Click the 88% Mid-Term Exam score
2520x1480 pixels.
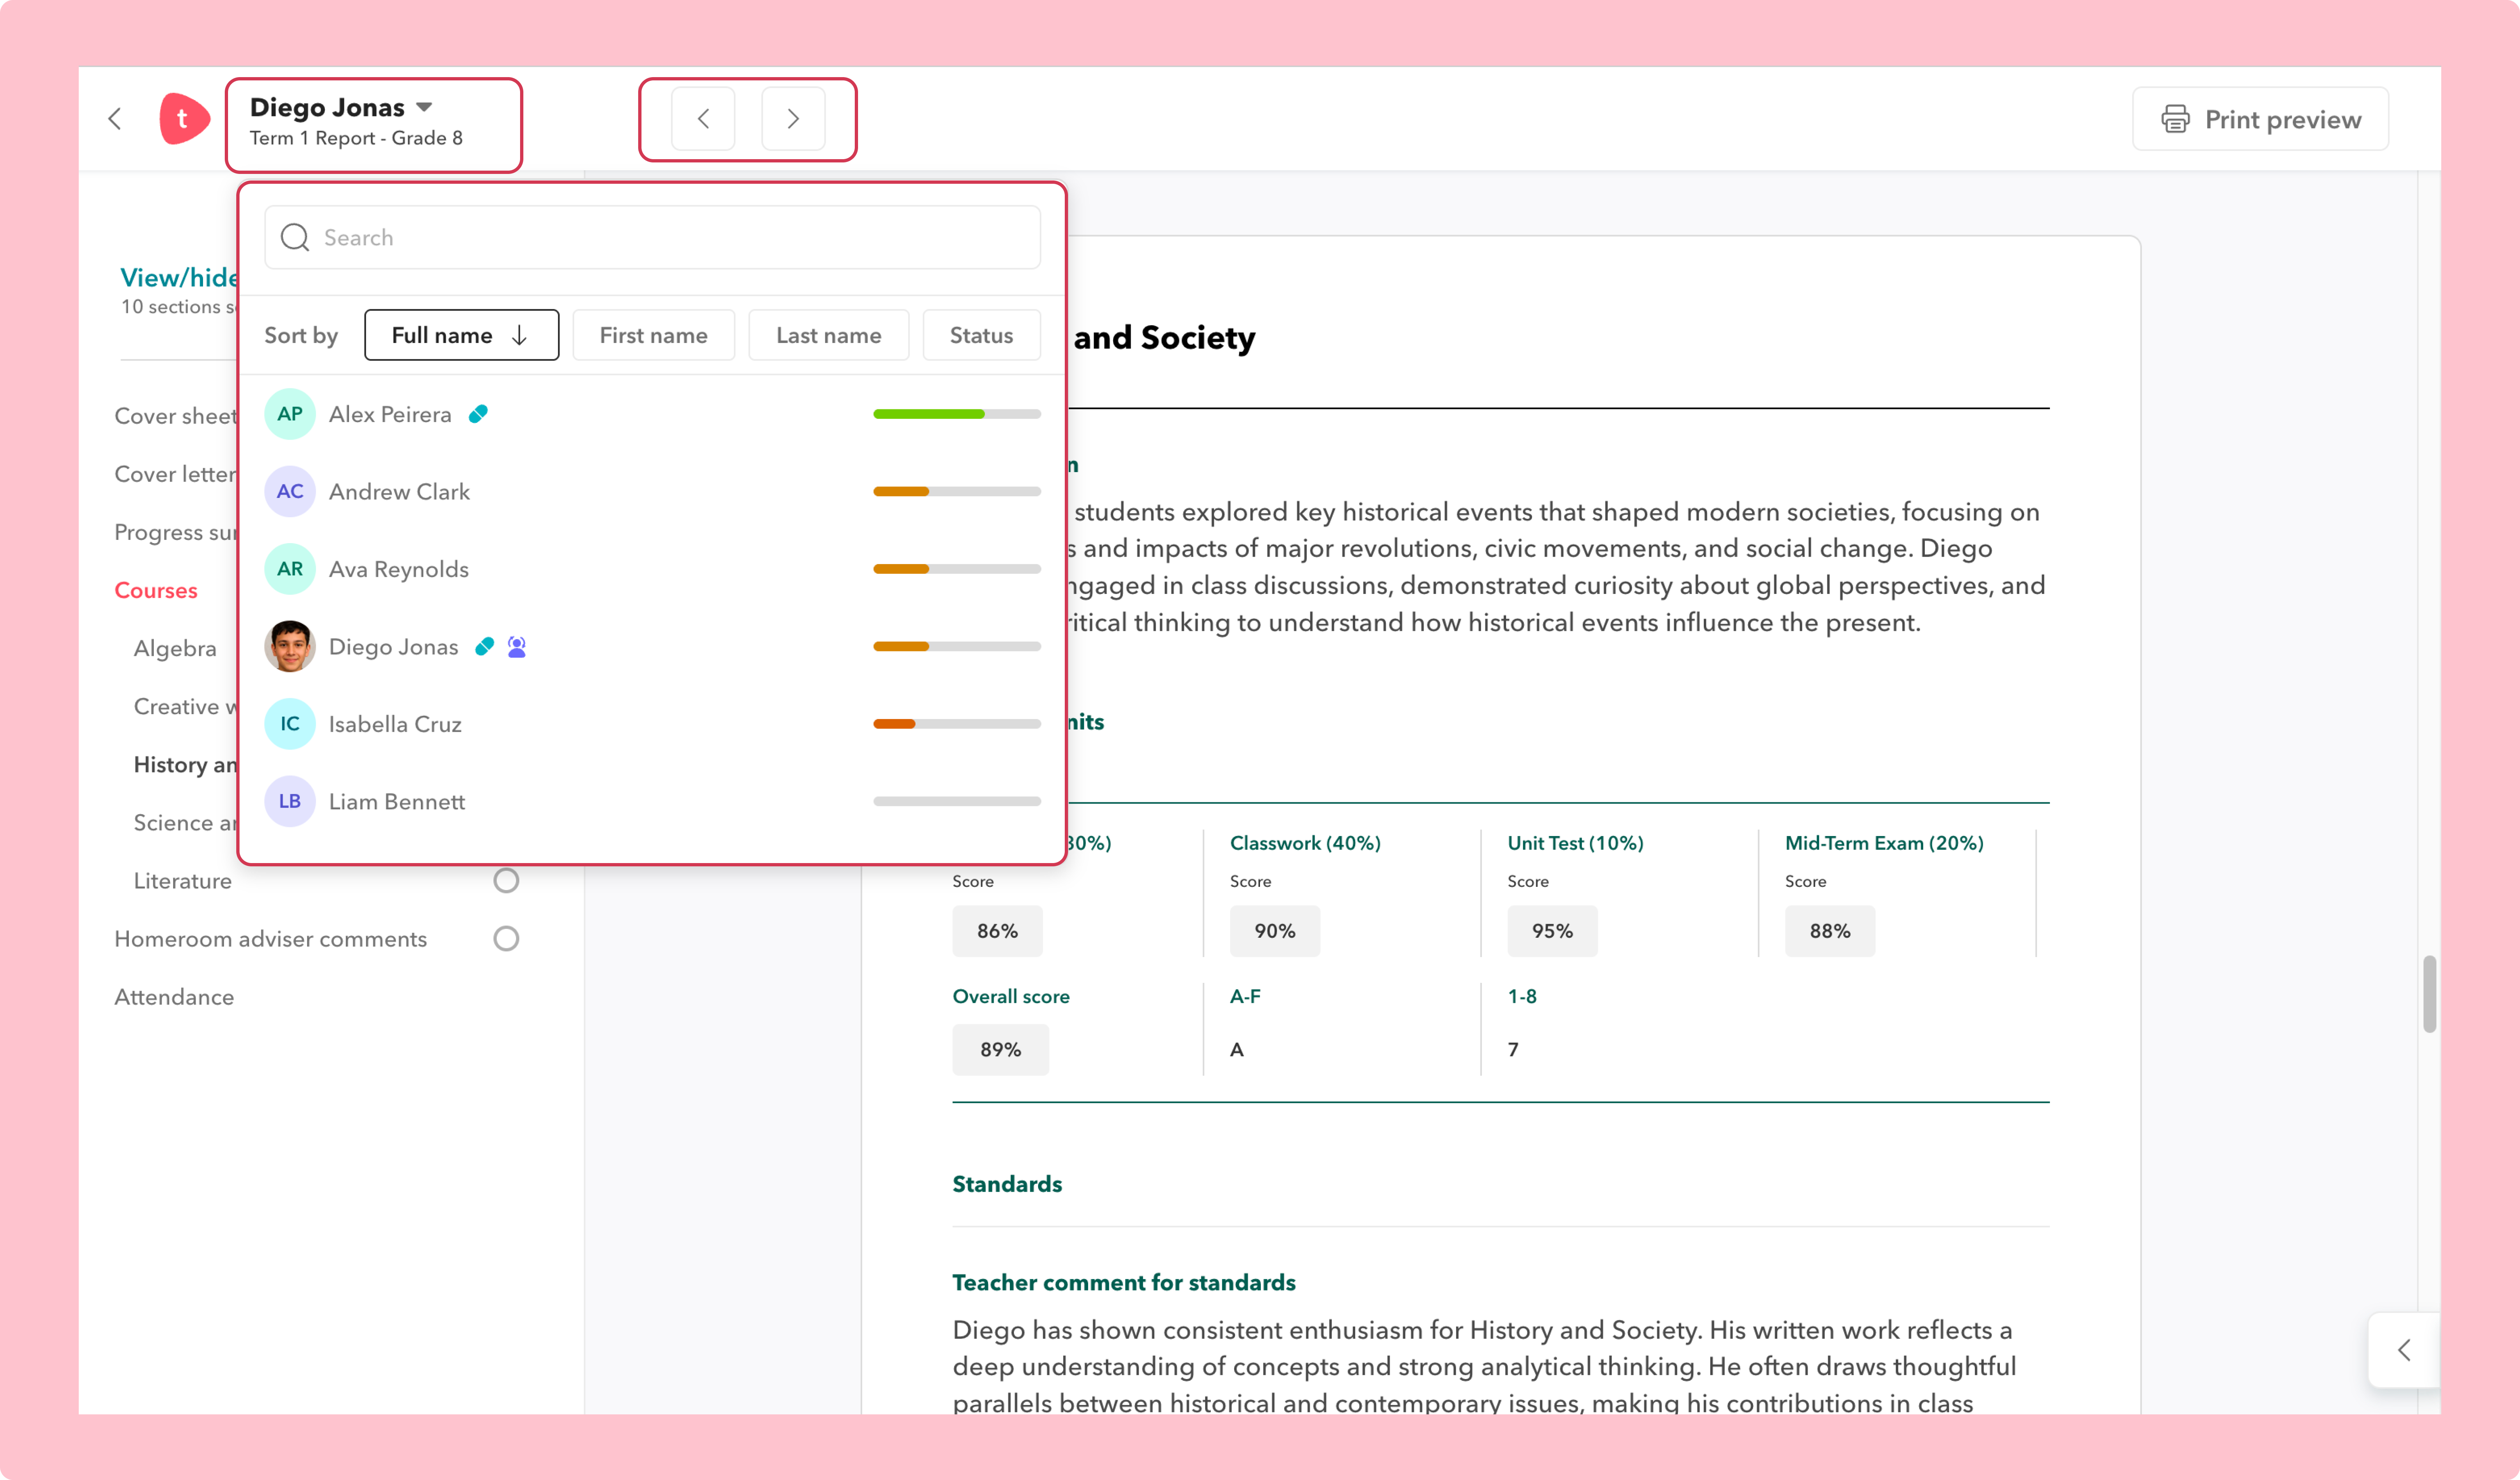(x=1830, y=931)
